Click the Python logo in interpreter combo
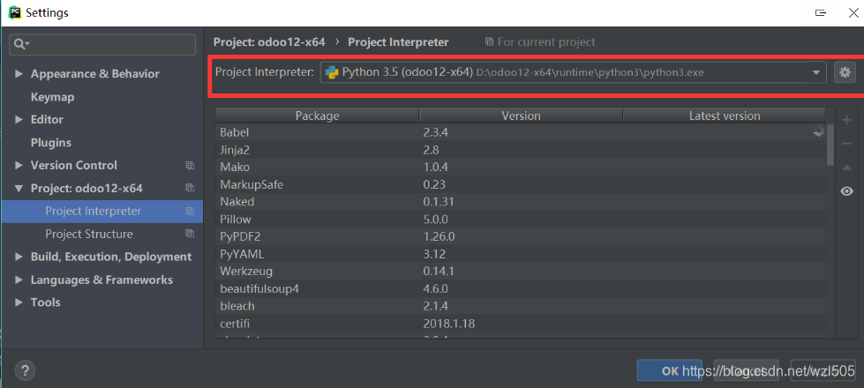The image size is (864, 388). coord(332,72)
